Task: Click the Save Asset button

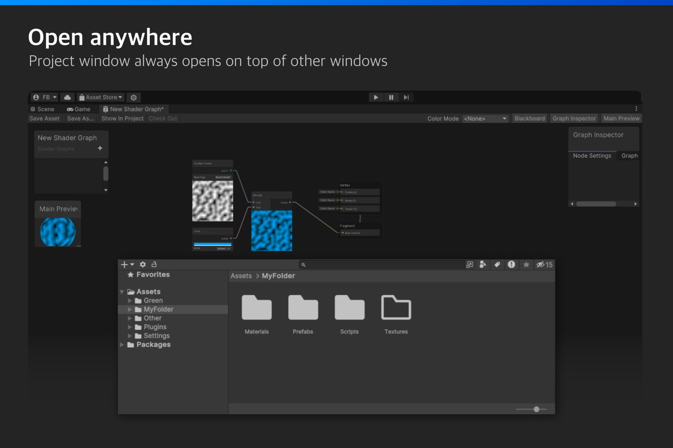Action: [x=44, y=119]
